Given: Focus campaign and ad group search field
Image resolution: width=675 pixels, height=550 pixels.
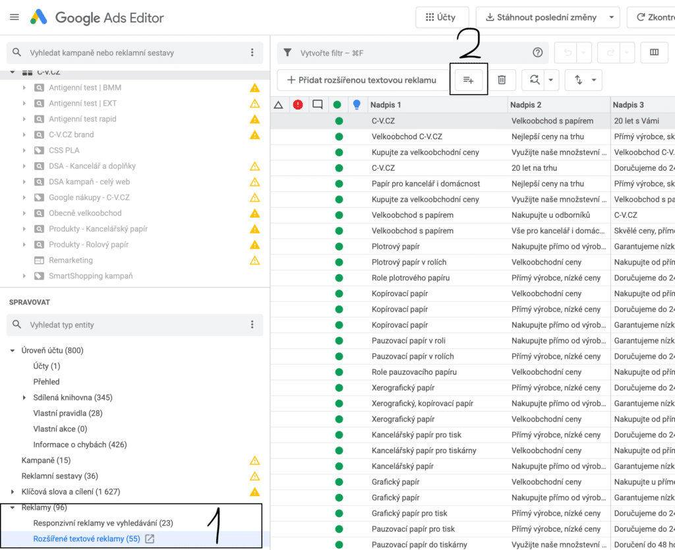Looking at the screenshot, I should [x=134, y=53].
